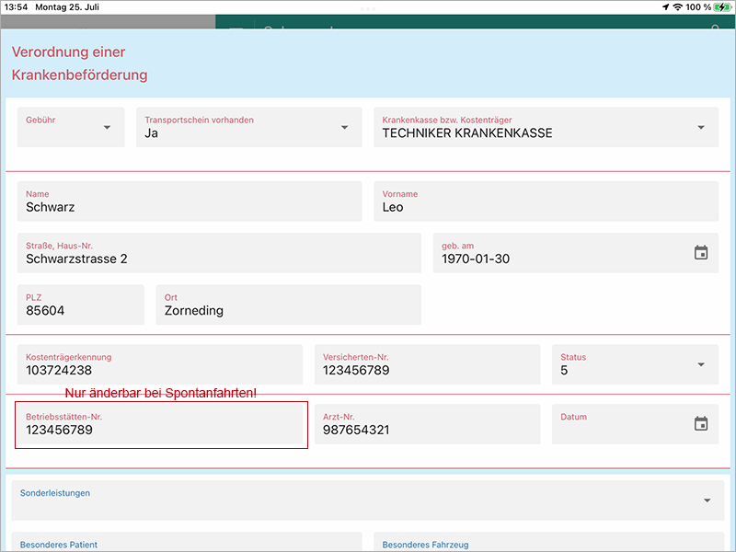Edit the Ort field with Zorneding
The width and height of the screenshot is (736, 552).
(x=289, y=305)
